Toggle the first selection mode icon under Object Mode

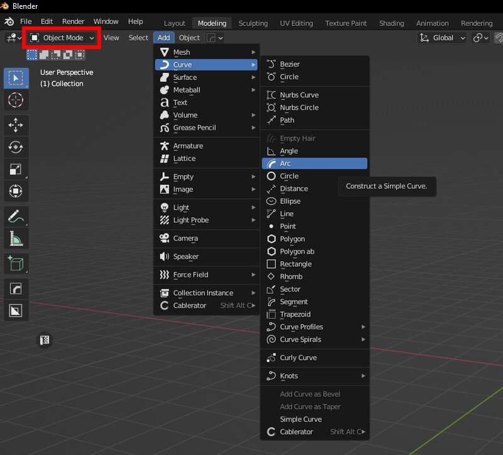point(32,55)
